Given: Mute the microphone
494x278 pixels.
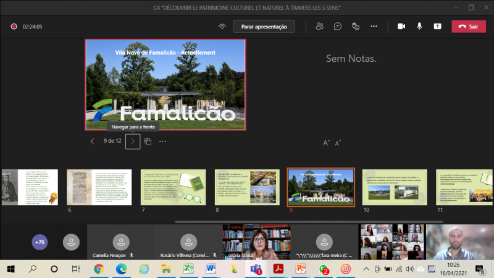Looking at the screenshot, I should point(419,27).
